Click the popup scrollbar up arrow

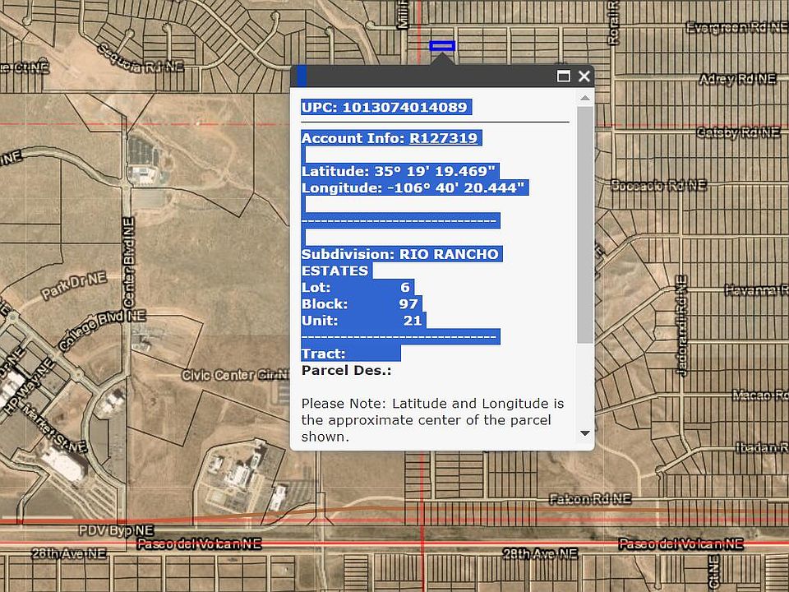pyautogui.click(x=584, y=99)
